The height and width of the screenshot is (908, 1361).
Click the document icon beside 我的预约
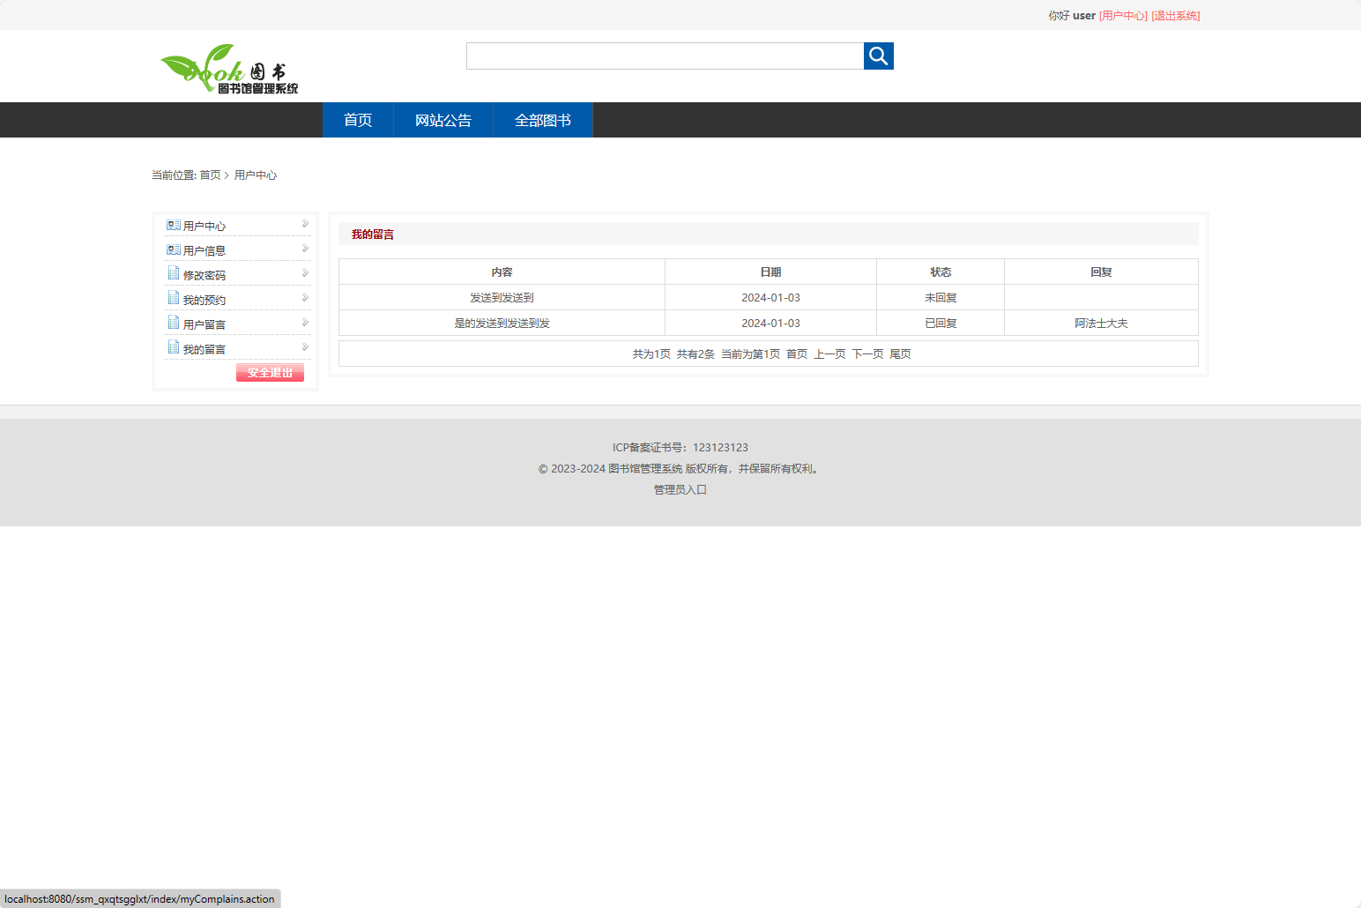[x=174, y=298]
